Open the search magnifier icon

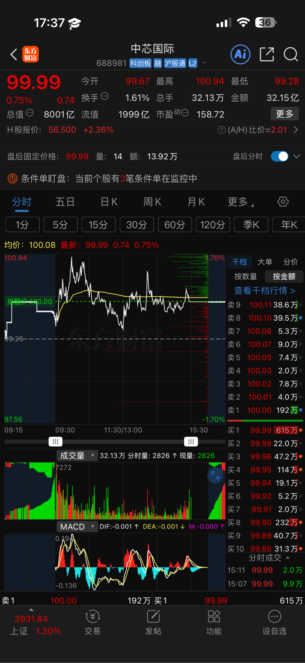291,54
